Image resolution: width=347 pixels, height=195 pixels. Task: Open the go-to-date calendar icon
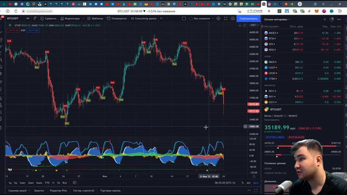tap(75, 183)
